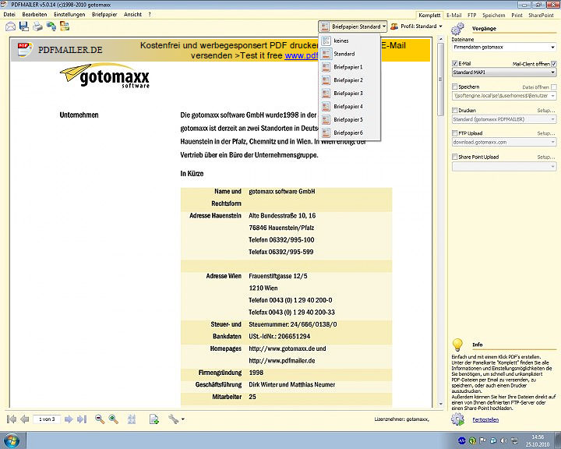Open the www.pdf banner hyperlink
This screenshot has height=449, width=561.
302,56
